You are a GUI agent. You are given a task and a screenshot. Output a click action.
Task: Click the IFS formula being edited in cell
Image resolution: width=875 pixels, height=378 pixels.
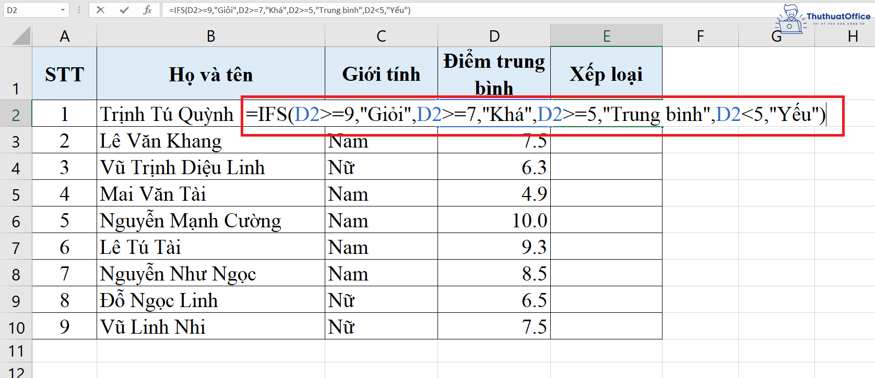536,114
